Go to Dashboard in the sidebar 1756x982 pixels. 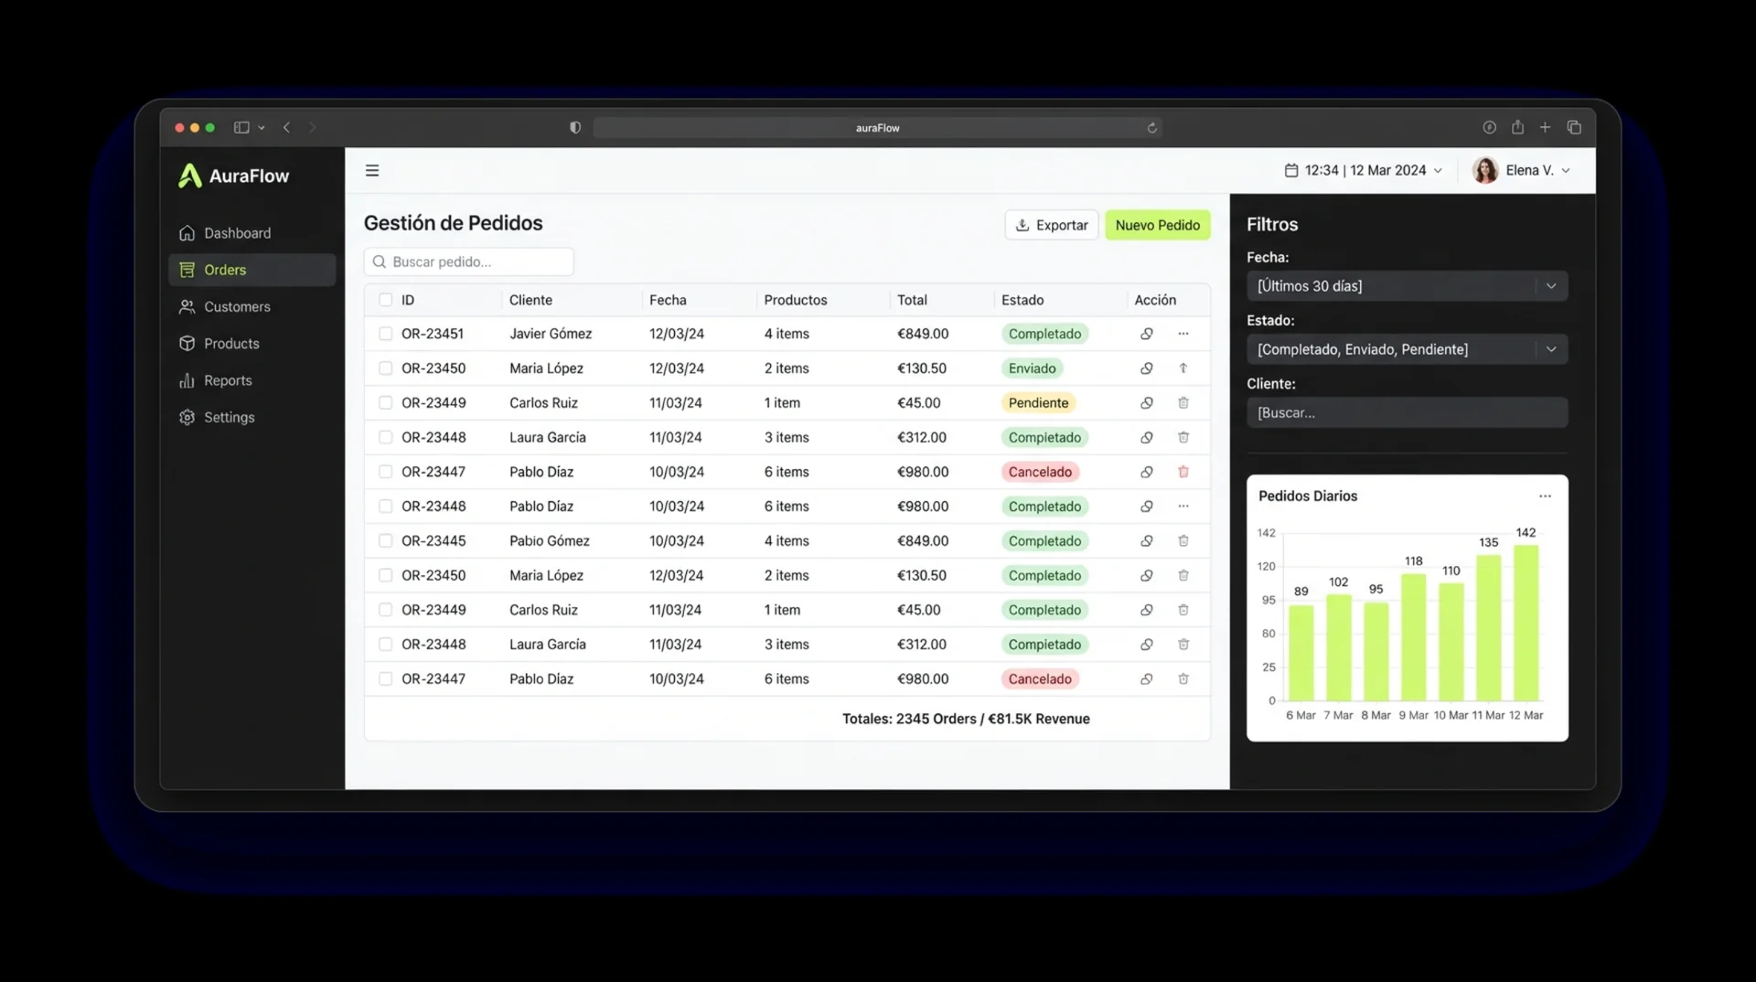click(x=252, y=233)
